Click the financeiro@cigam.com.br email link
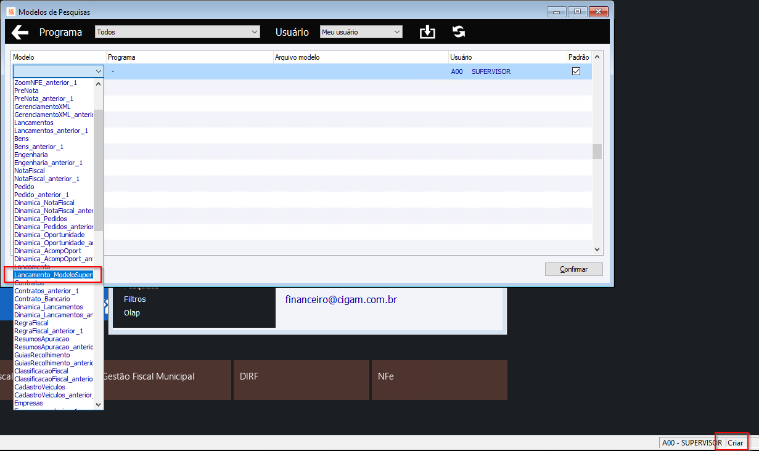Viewport: 759px width, 451px height. (340, 299)
